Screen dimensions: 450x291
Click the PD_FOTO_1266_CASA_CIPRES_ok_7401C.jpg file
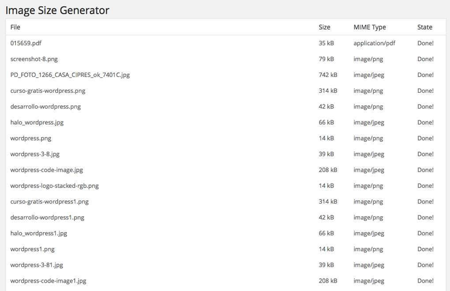click(x=70, y=75)
